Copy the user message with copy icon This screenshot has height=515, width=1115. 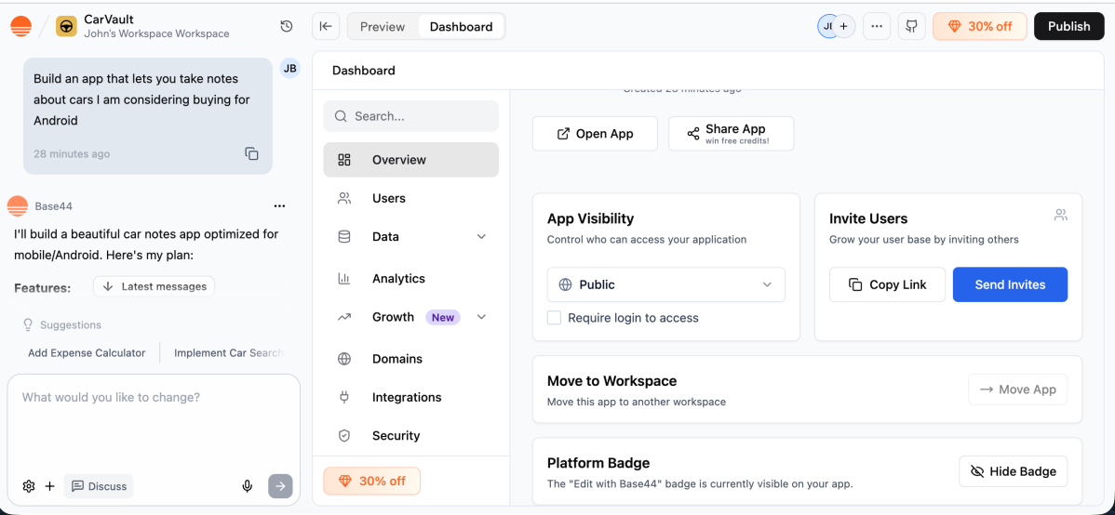[251, 153]
